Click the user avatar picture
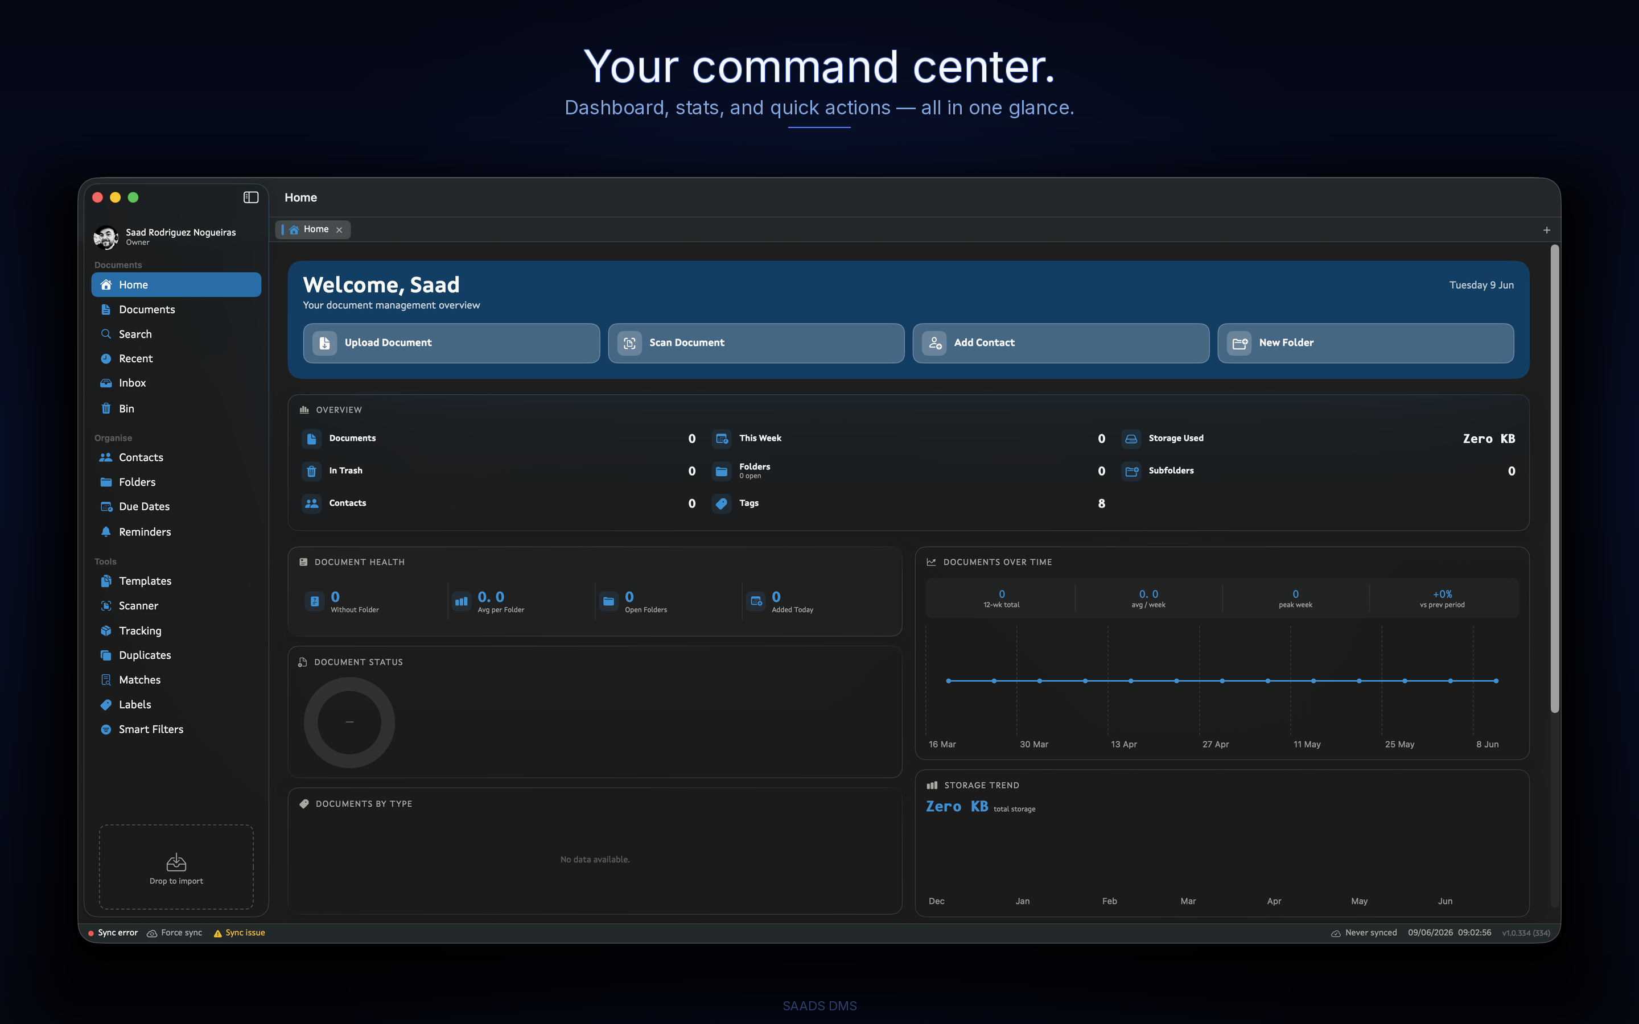This screenshot has height=1024, width=1639. pos(106,237)
